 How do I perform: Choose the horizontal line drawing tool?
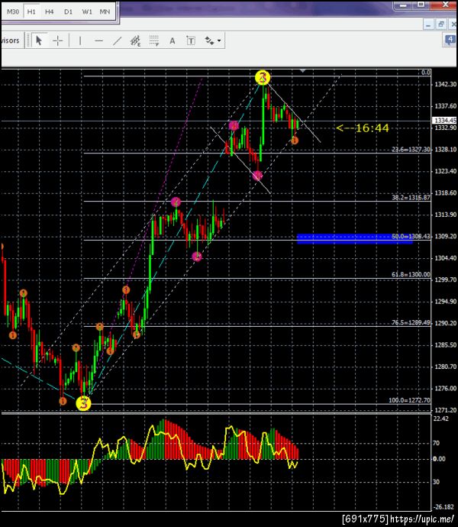point(98,41)
